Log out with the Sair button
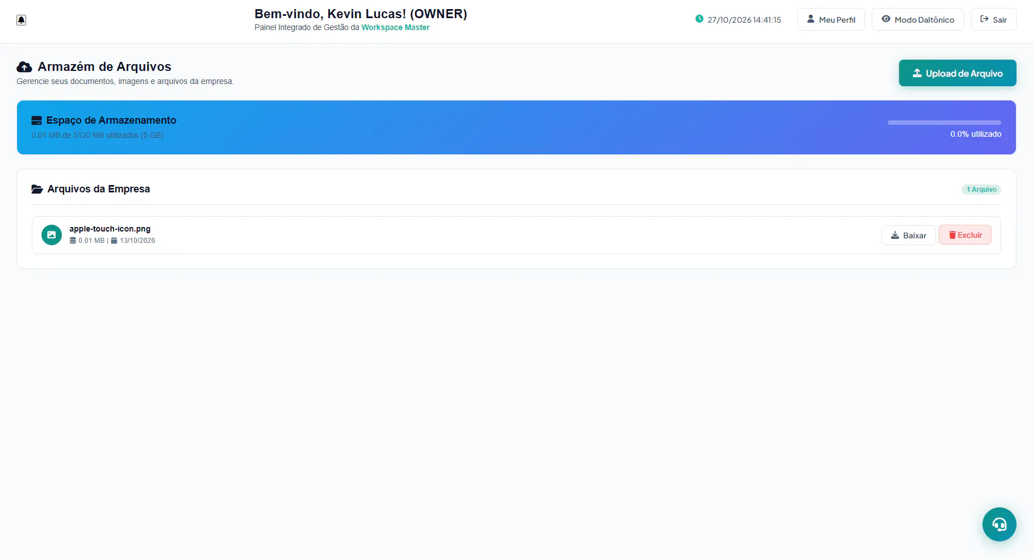The height and width of the screenshot is (559, 1033). click(993, 19)
